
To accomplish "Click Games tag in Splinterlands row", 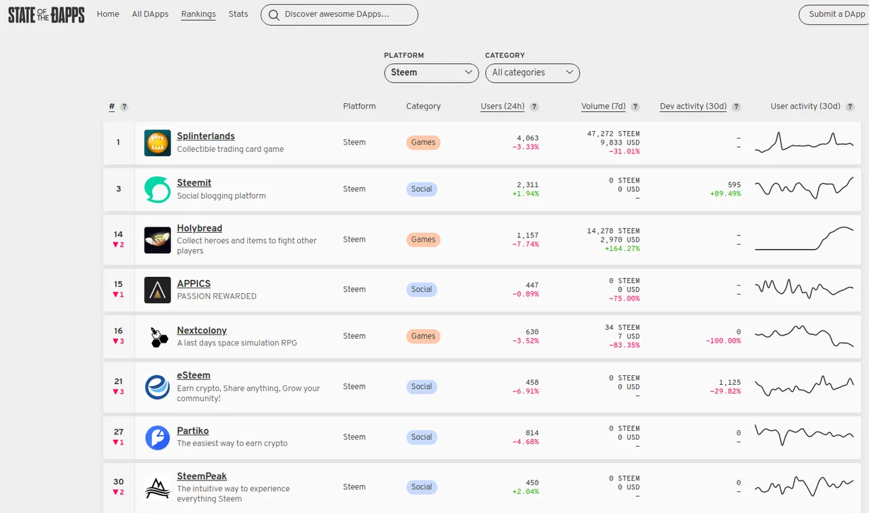I will [x=423, y=142].
